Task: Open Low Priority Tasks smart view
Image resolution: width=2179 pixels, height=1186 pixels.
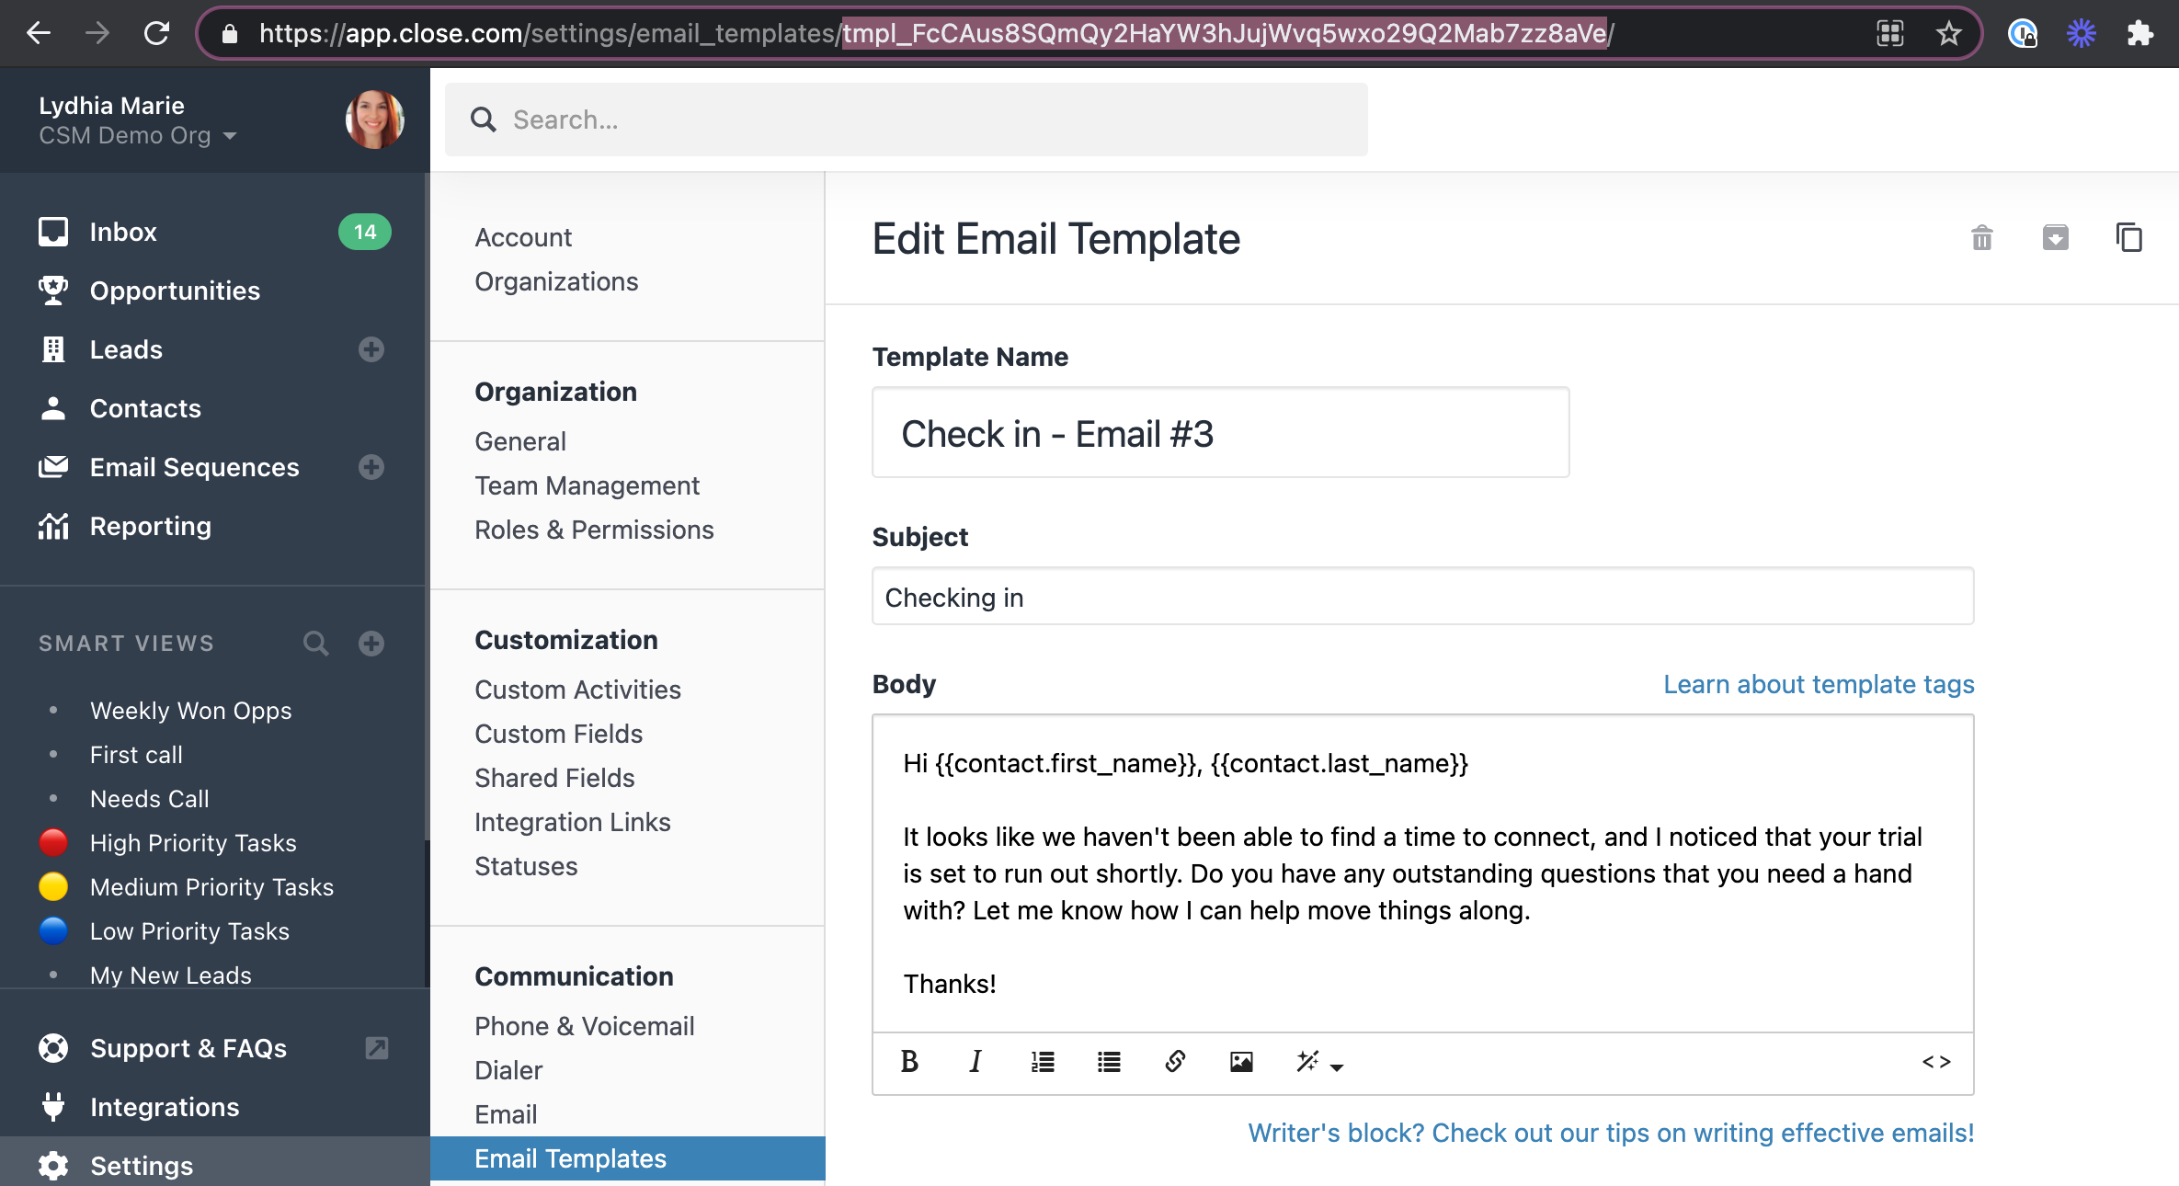Action: (x=189, y=931)
